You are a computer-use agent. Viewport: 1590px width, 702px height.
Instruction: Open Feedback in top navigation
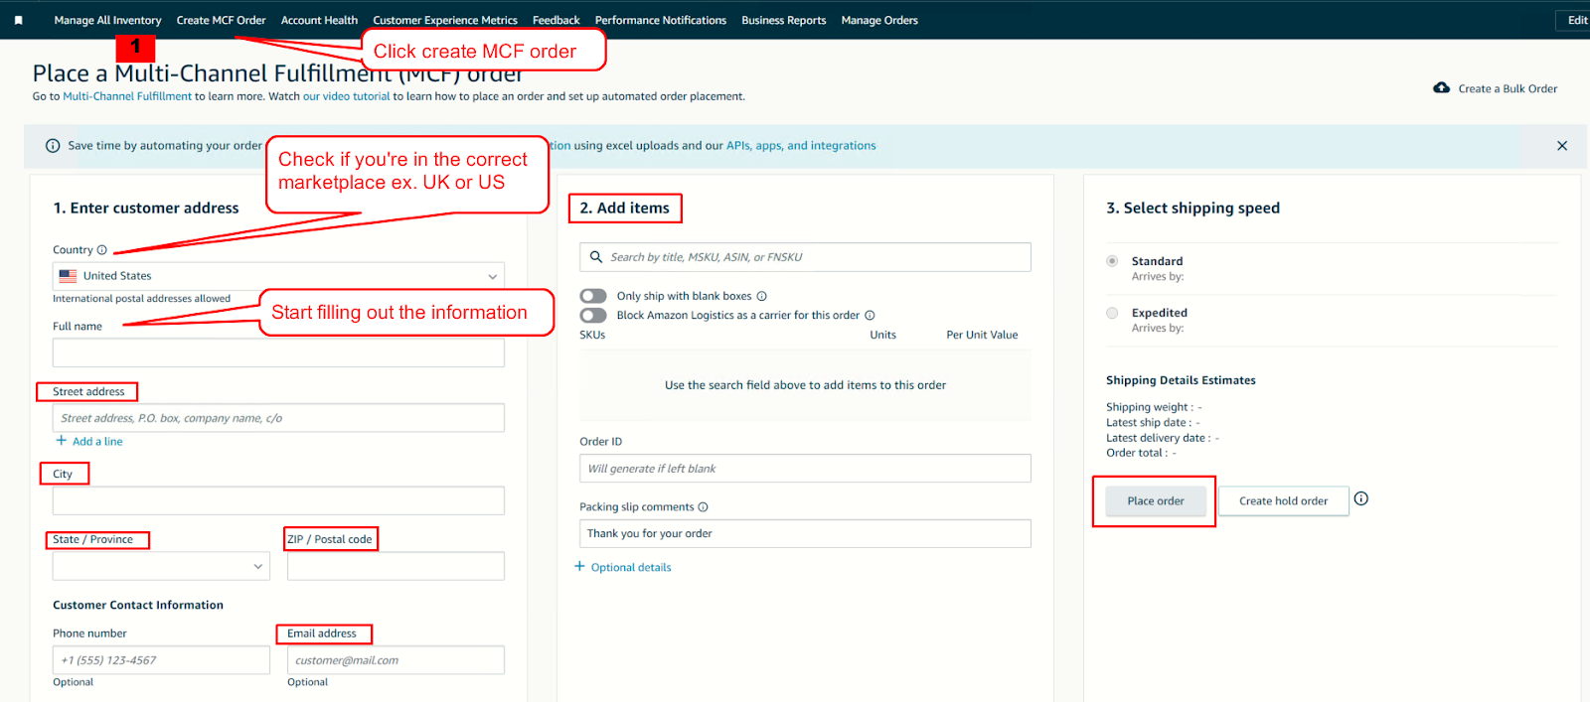[x=556, y=20]
